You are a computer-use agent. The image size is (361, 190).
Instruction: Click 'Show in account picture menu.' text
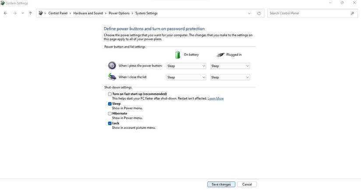[134, 128]
